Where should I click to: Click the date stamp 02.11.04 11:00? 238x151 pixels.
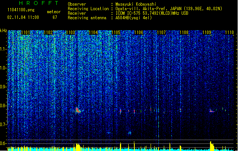click(23, 17)
